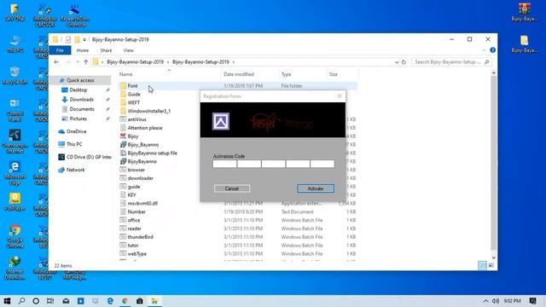
Task: Open the Action Center notifications icon
Action: click(x=532, y=301)
